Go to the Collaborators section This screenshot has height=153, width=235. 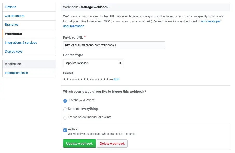click(15, 16)
